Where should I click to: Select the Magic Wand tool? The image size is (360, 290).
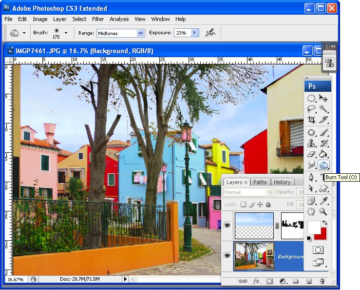tap(323, 109)
